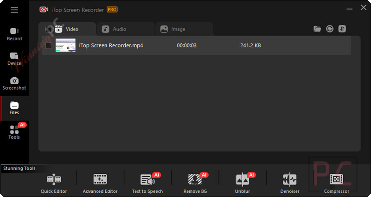
Task: Open the output folder icon
Action: pos(317,29)
